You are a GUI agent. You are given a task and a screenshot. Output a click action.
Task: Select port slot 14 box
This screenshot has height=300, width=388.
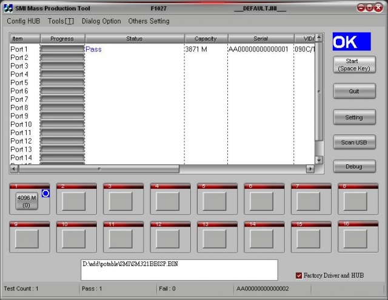[x=261, y=239]
